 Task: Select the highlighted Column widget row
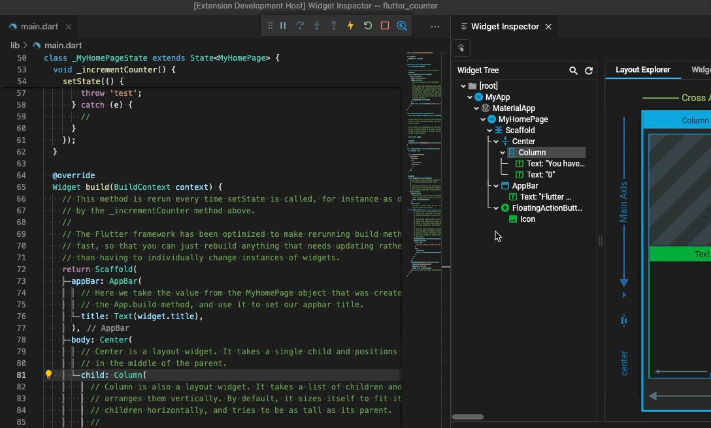pos(546,153)
